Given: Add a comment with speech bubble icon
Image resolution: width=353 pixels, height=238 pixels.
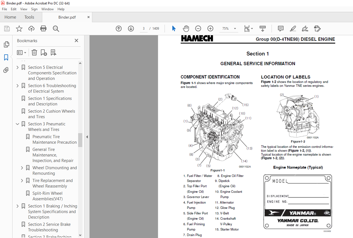Looking at the screenshot, I should tap(281, 29).
